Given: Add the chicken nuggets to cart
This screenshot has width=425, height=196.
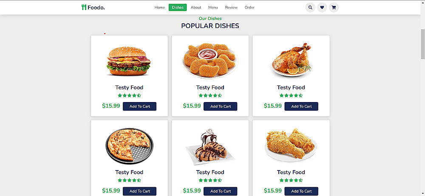Looking at the screenshot, I should point(220,106).
